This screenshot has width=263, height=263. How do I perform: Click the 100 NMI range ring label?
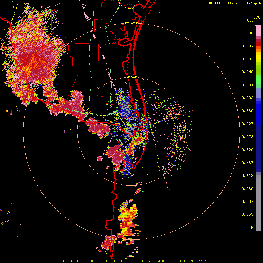pos(131,23)
